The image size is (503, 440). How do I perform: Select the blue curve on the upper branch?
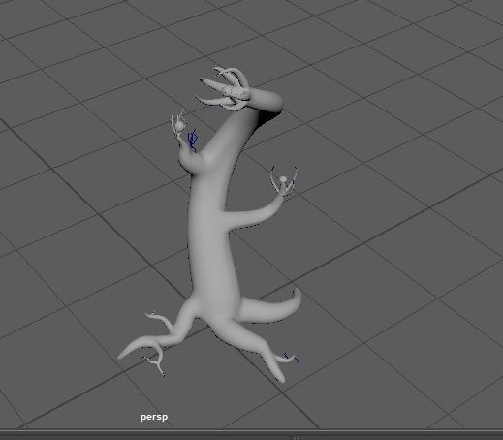[193, 141]
